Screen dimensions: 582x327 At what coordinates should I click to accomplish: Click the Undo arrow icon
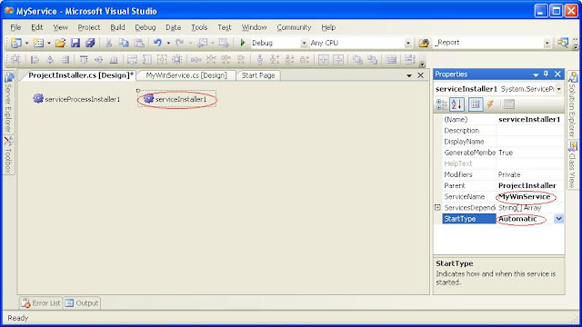[157, 43]
